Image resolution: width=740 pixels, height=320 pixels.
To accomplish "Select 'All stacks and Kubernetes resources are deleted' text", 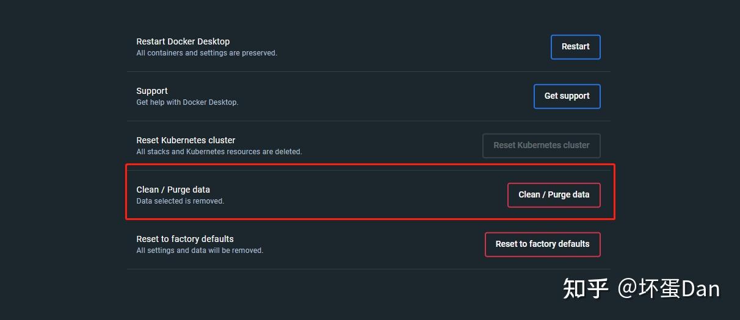I will [x=219, y=152].
